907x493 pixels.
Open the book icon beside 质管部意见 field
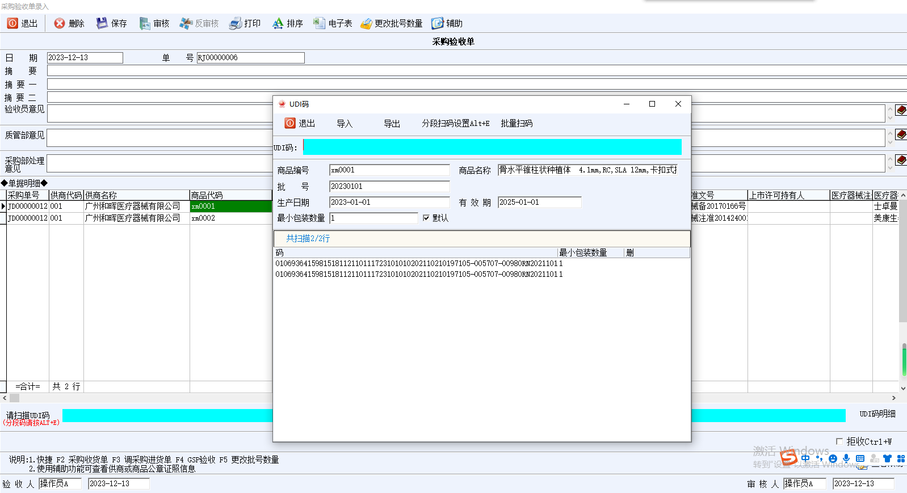901,134
